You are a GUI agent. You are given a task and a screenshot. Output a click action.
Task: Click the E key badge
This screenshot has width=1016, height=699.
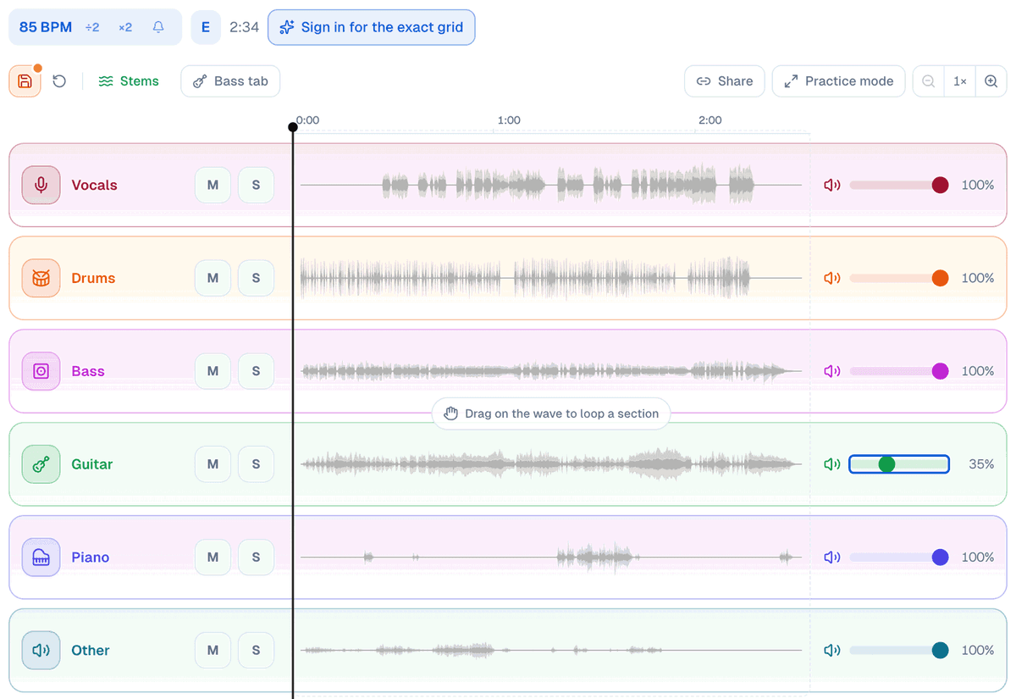click(x=206, y=27)
